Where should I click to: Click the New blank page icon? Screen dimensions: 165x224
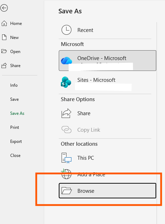coord(4,37)
